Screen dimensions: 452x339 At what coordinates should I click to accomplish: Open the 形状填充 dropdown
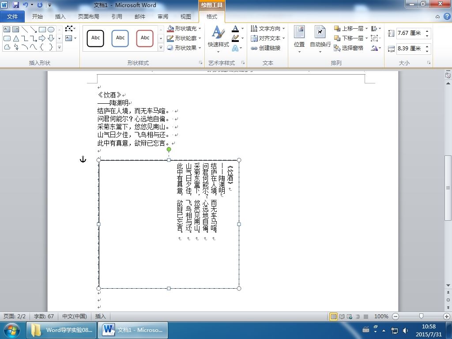click(x=184, y=29)
